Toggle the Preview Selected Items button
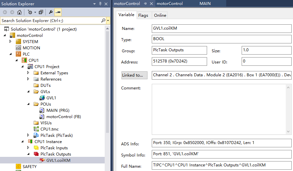Image resolution: width=293 pixels, height=171 pixels. [58, 12]
